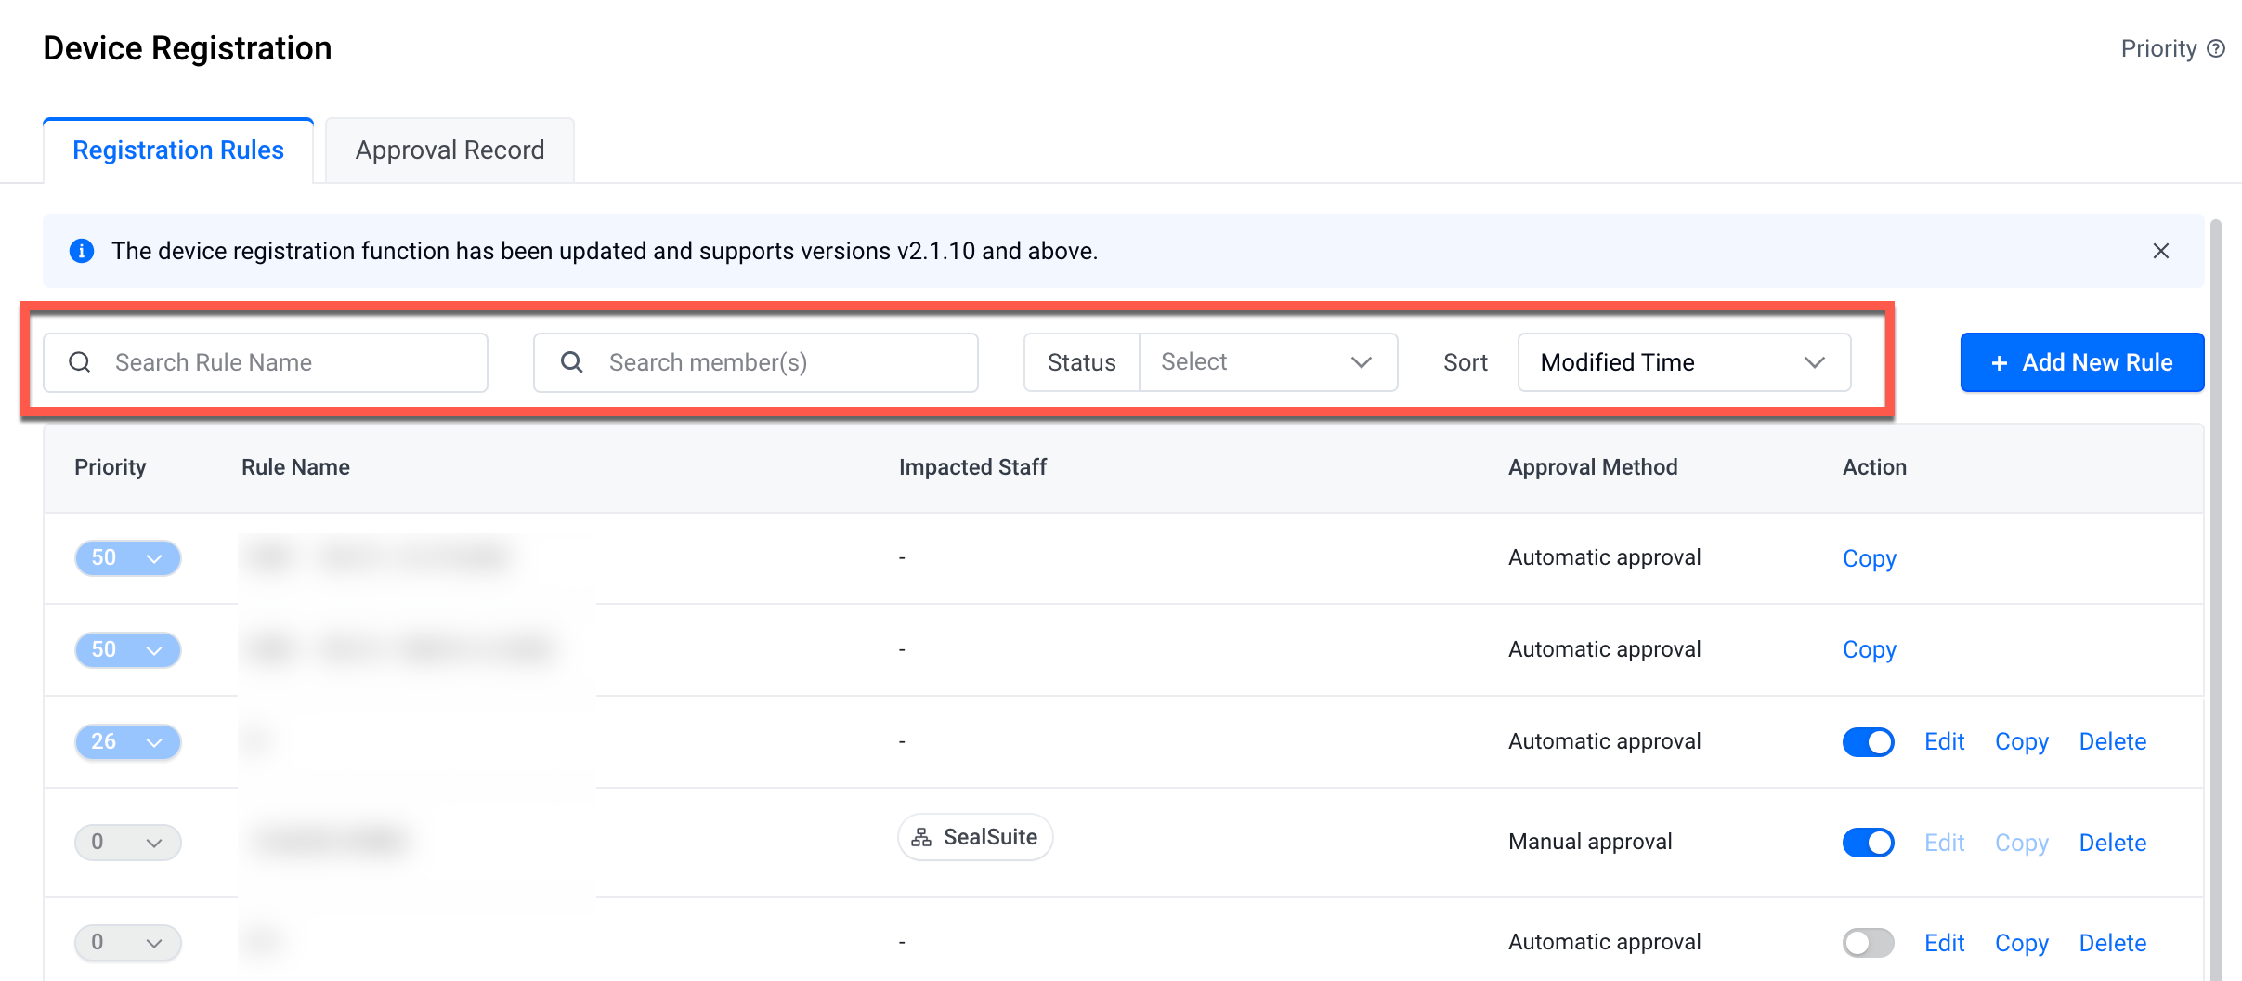The height and width of the screenshot is (981, 2242).
Task: Click the Impacted Staff column header
Action: coord(972,467)
